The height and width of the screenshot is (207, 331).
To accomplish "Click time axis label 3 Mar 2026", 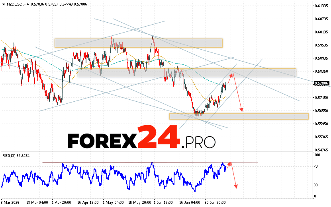I will [10, 203].
